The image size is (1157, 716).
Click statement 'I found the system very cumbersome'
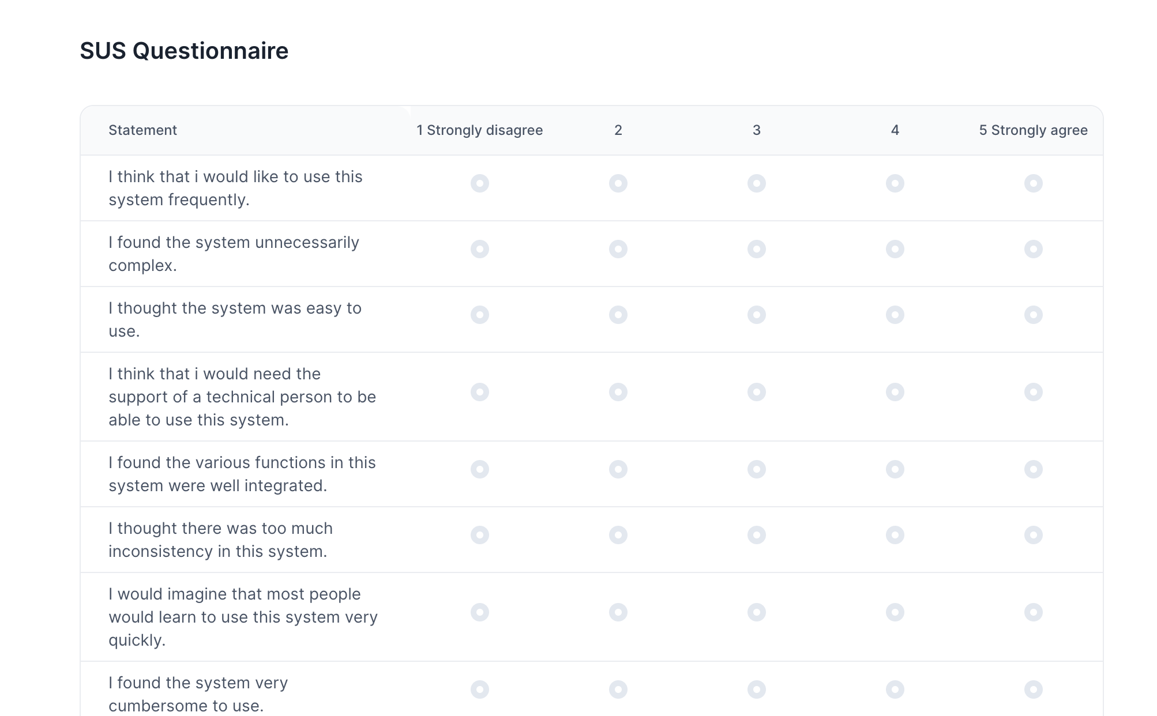[x=198, y=694]
